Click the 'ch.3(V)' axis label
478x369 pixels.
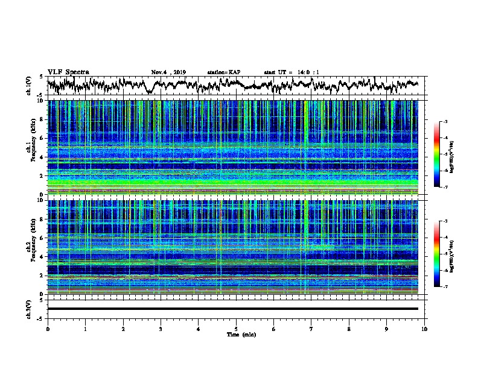point(29,309)
